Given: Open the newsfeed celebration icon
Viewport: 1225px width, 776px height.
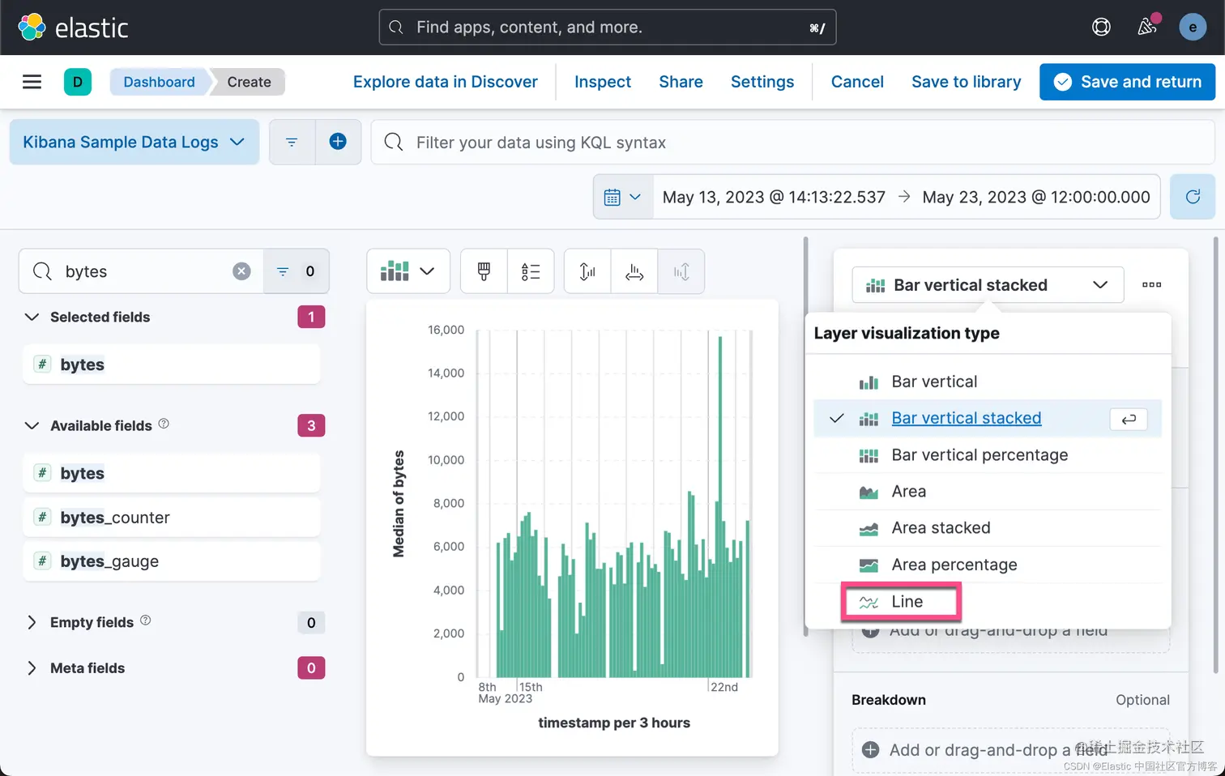Looking at the screenshot, I should coord(1146,27).
